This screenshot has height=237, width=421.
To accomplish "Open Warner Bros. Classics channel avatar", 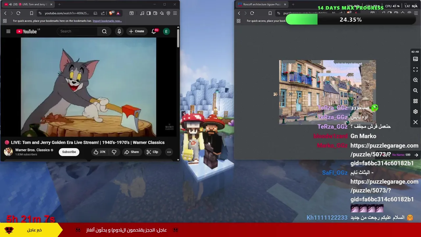I will (8, 152).
